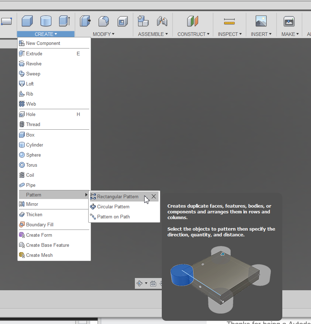Viewport: 311px width, 324px height.
Task: Choose Revolve from the Create menu
Action: point(34,64)
